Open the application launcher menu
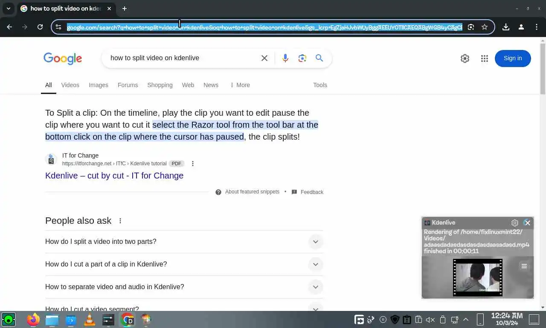 coord(9,319)
